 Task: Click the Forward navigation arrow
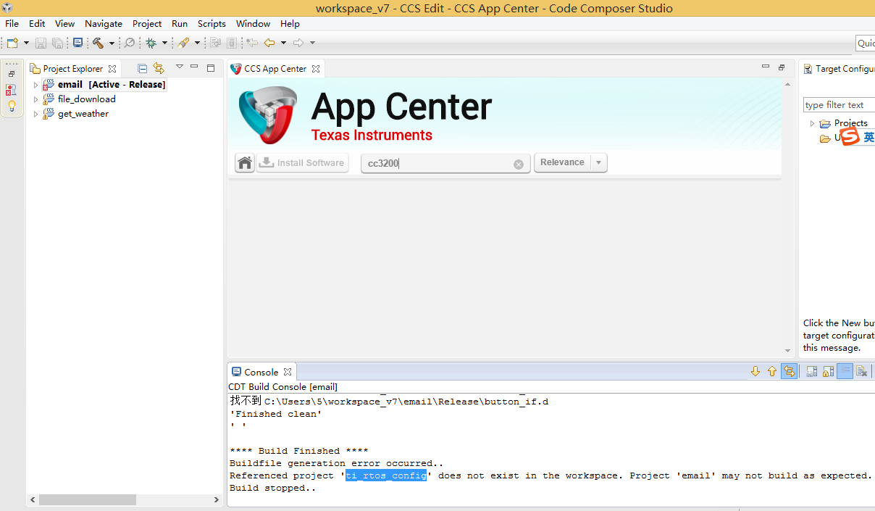click(298, 43)
